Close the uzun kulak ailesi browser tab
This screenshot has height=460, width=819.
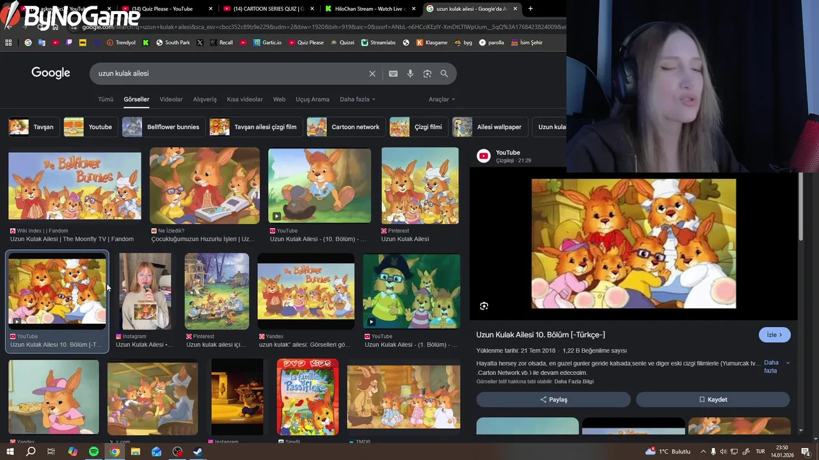[x=515, y=9]
